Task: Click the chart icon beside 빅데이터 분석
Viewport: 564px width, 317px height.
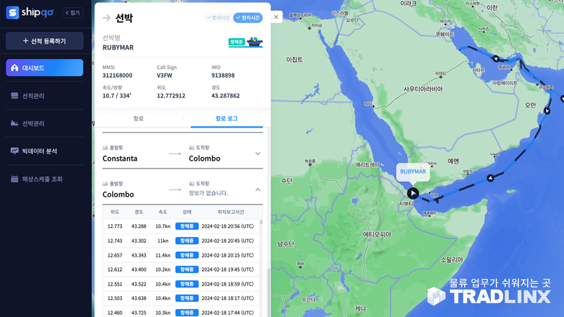Action: click(15, 151)
